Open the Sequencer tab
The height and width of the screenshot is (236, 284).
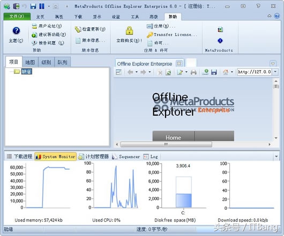point(126,157)
